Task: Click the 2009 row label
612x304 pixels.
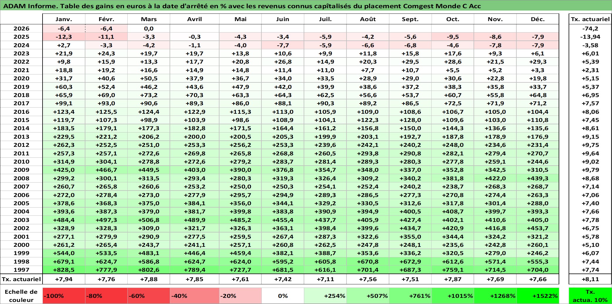Action: (21, 170)
